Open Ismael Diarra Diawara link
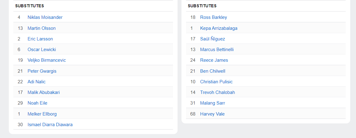 coord(50,125)
